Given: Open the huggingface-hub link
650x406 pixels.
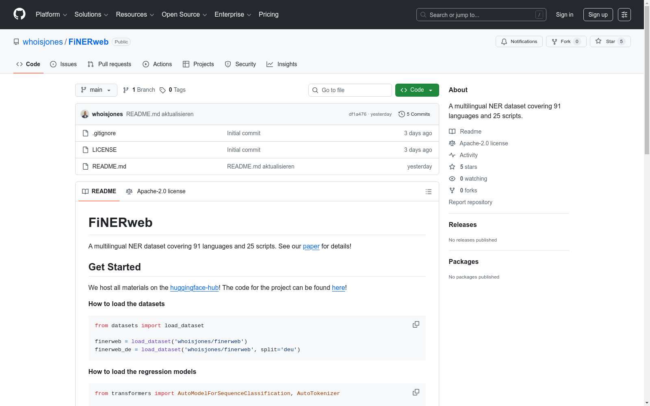Looking at the screenshot, I should pyautogui.click(x=194, y=288).
